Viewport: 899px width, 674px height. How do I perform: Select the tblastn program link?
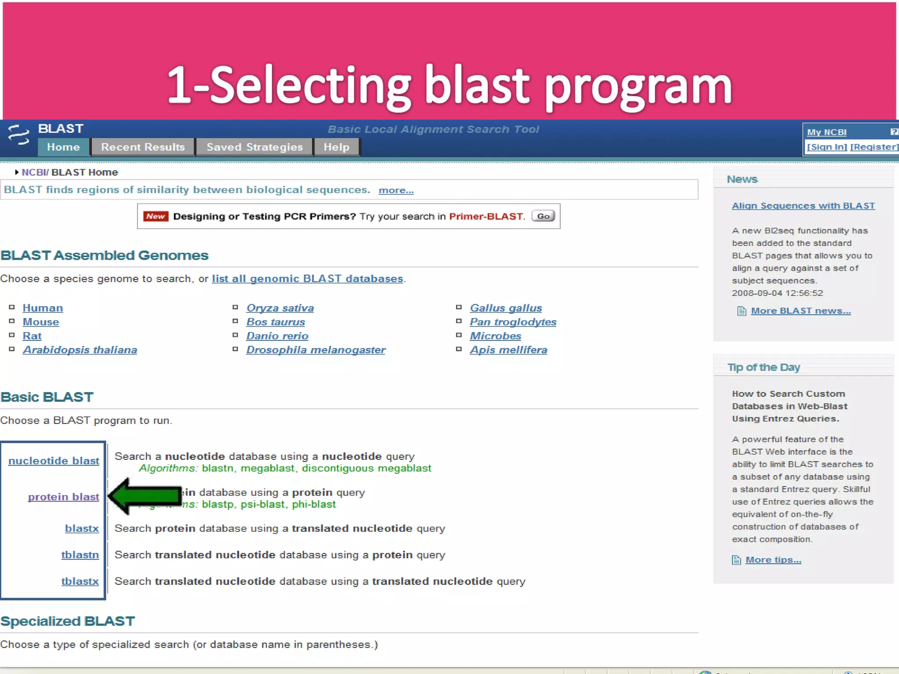pos(80,555)
